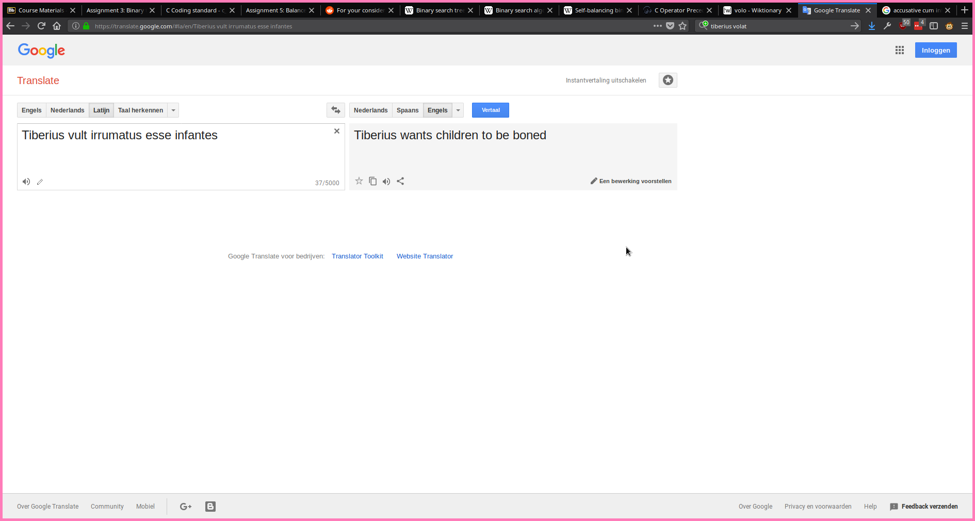Open the Phrasebook star button
The image size is (975, 521).
tap(668, 80)
